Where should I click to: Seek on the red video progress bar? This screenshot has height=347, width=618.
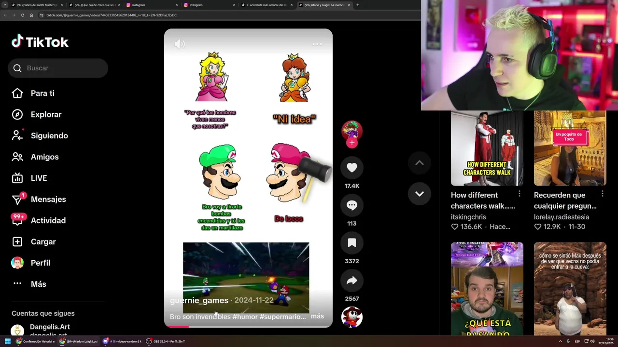248,326
